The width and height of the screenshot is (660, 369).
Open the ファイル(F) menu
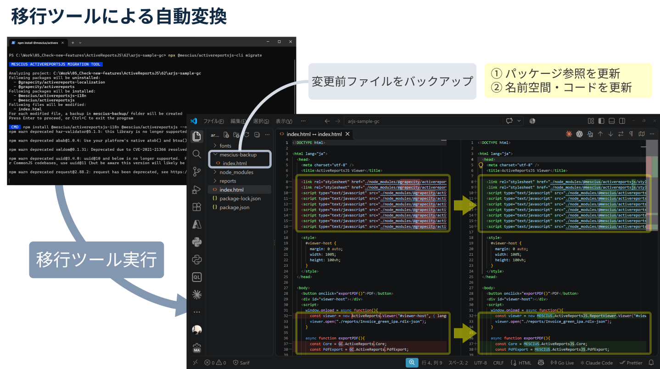[x=214, y=121]
